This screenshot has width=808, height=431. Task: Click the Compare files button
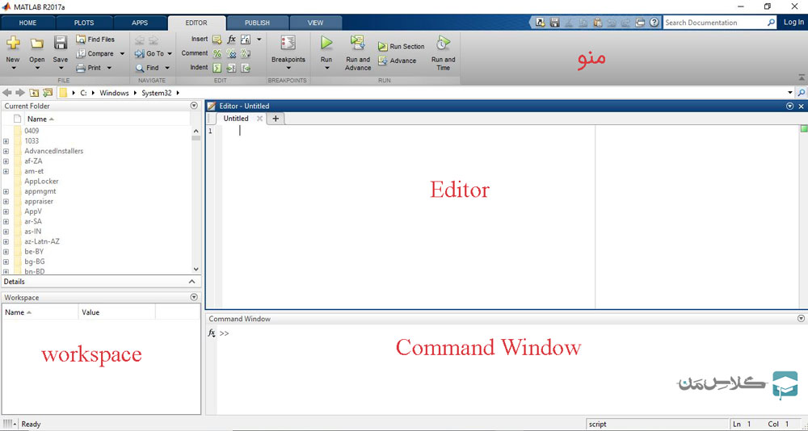pos(95,53)
